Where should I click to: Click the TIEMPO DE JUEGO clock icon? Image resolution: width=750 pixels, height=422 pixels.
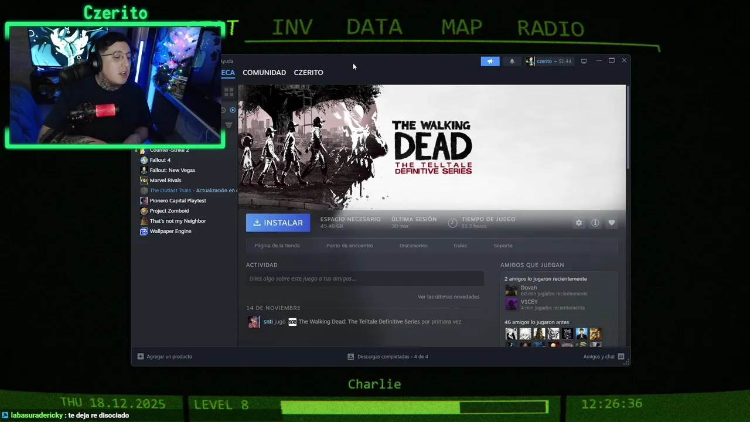(x=452, y=223)
